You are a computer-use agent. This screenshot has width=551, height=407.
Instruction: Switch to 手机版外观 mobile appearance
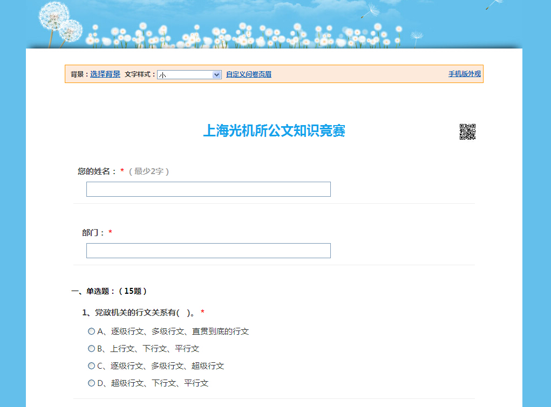click(464, 74)
